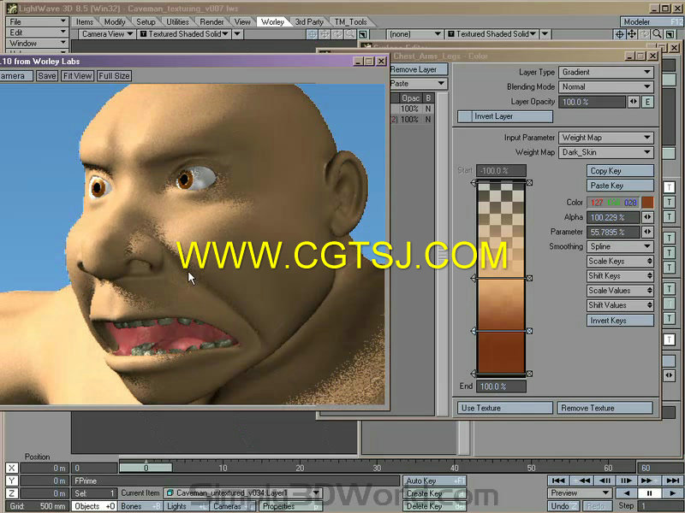Image resolution: width=685 pixels, height=513 pixels.
Task: Play the animation in reverse
Action: (627, 493)
